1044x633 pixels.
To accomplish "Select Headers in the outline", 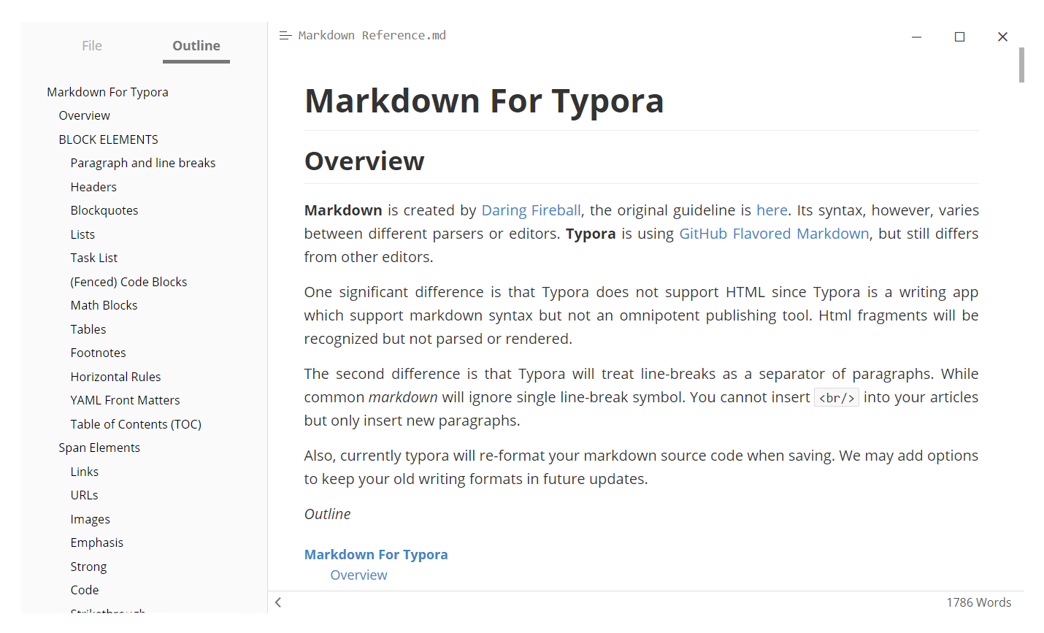I will point(93,187).
